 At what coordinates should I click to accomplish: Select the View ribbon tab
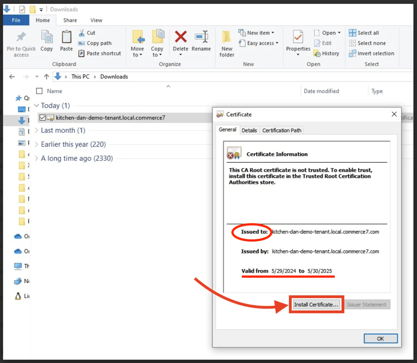96,20
